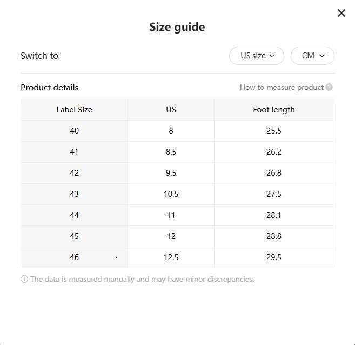Click the 25.5 foot length cell
This screenshot has width=355, height=345.
(x=274, y=131)
